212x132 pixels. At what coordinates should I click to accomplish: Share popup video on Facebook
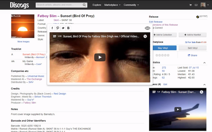point(52,28)
